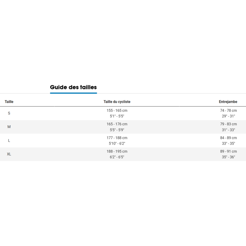Click the 177 - 188 cm height value

(x=117, y=138)
